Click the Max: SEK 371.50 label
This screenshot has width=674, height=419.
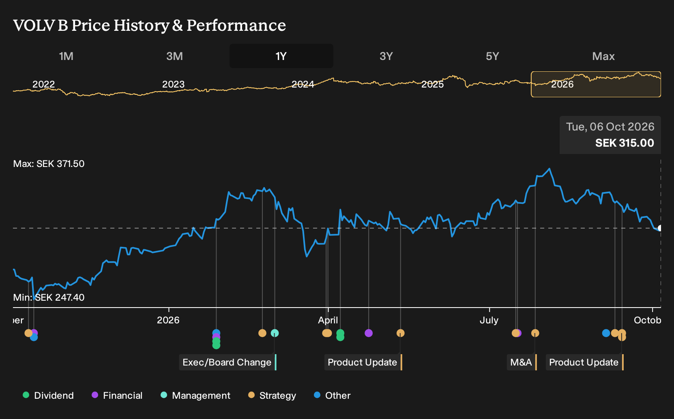(49, 164)
